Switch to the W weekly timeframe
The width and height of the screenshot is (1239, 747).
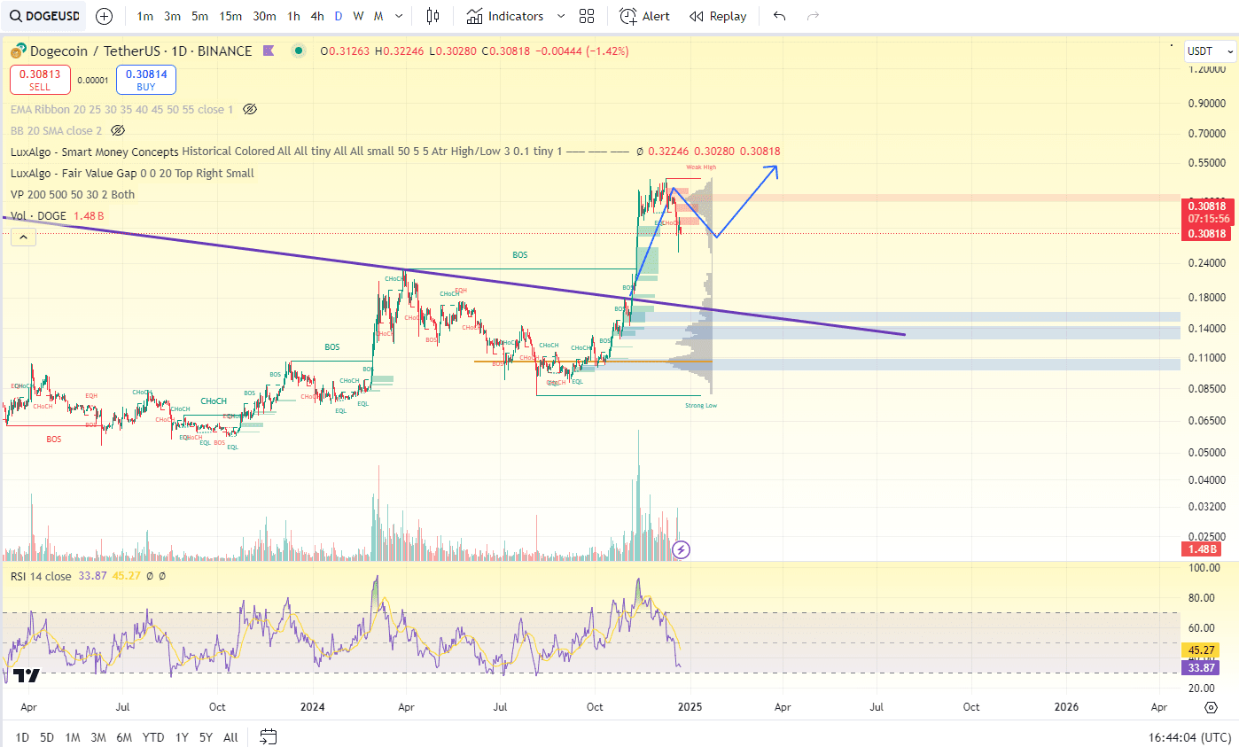coord(358,16)
